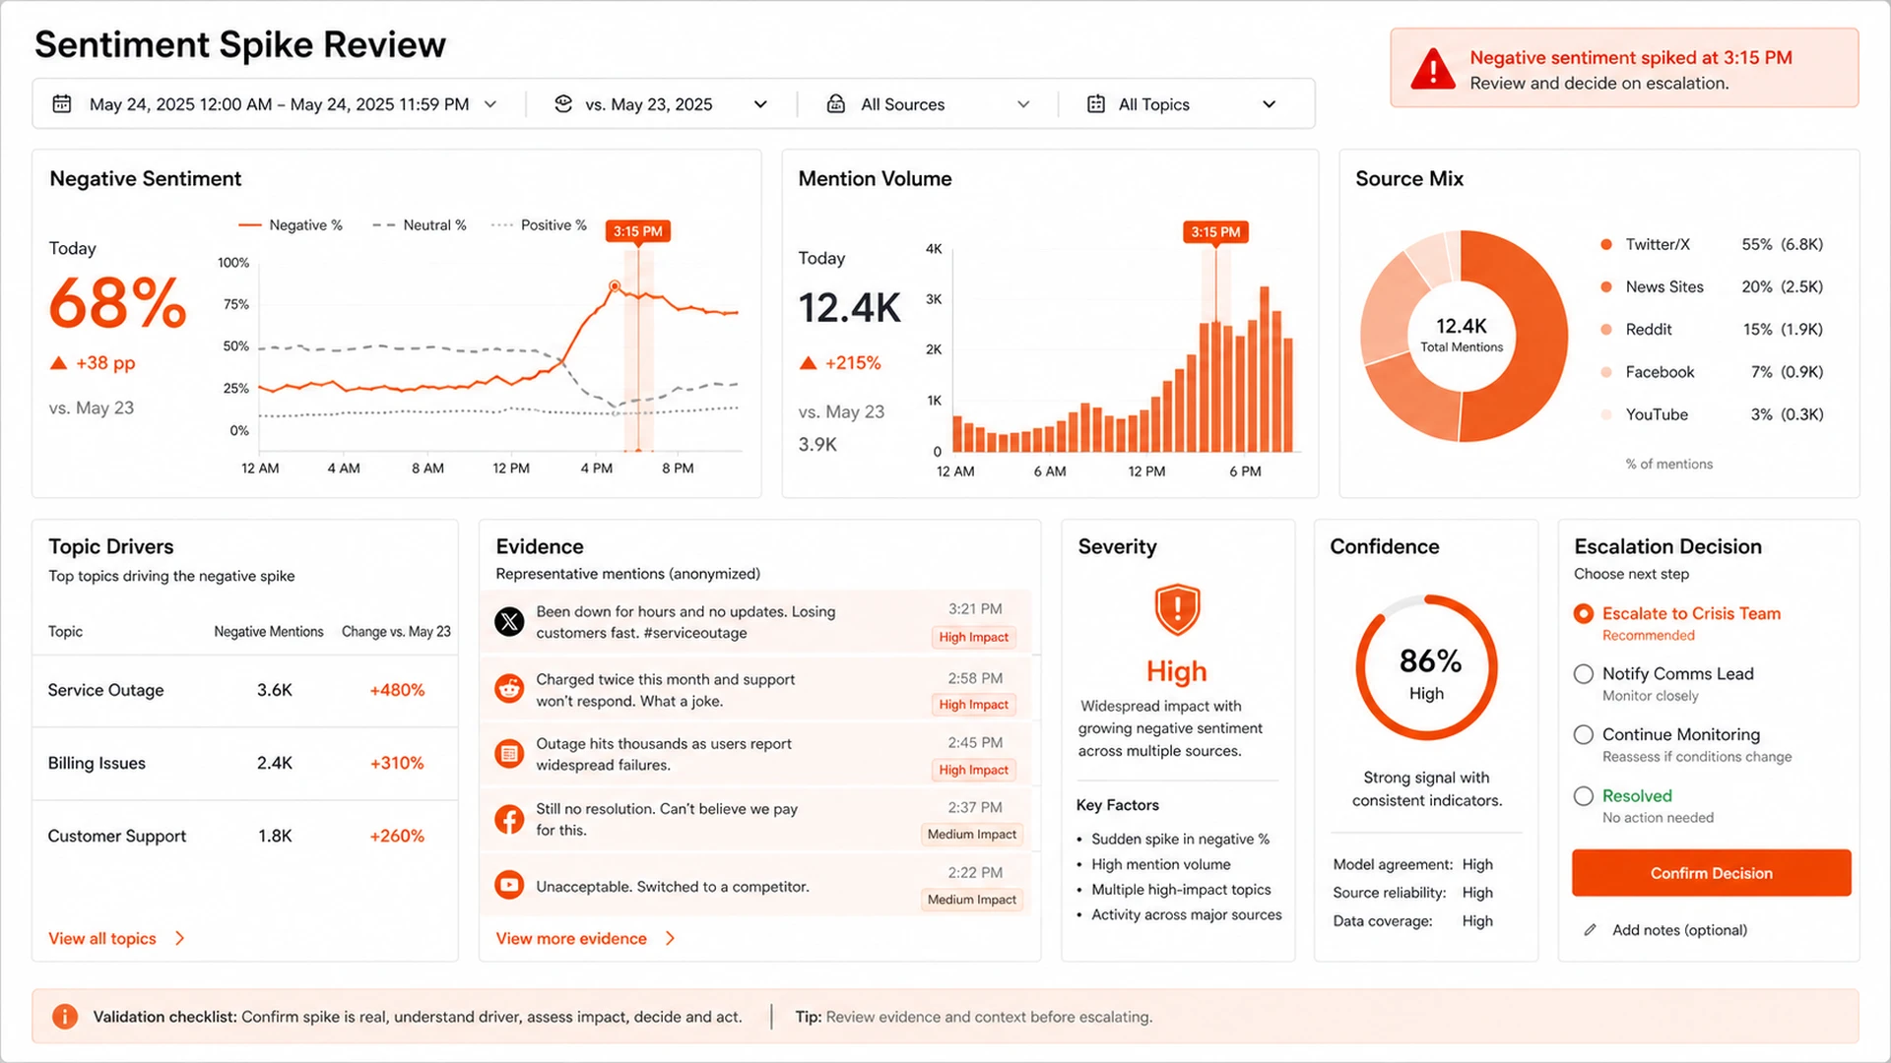Open the vs. May 23, 2025 comparison dropdown

click(661, 104)
